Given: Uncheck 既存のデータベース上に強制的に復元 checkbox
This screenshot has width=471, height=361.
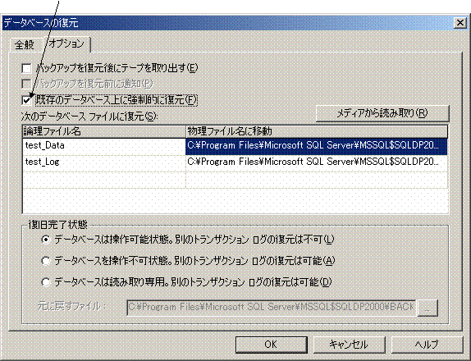Looking at the screenshot, I should (26, 100).
